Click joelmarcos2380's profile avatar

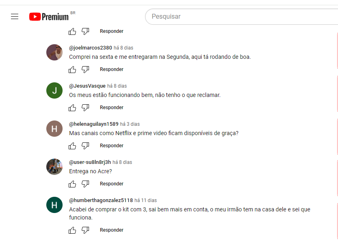[54, 52]
